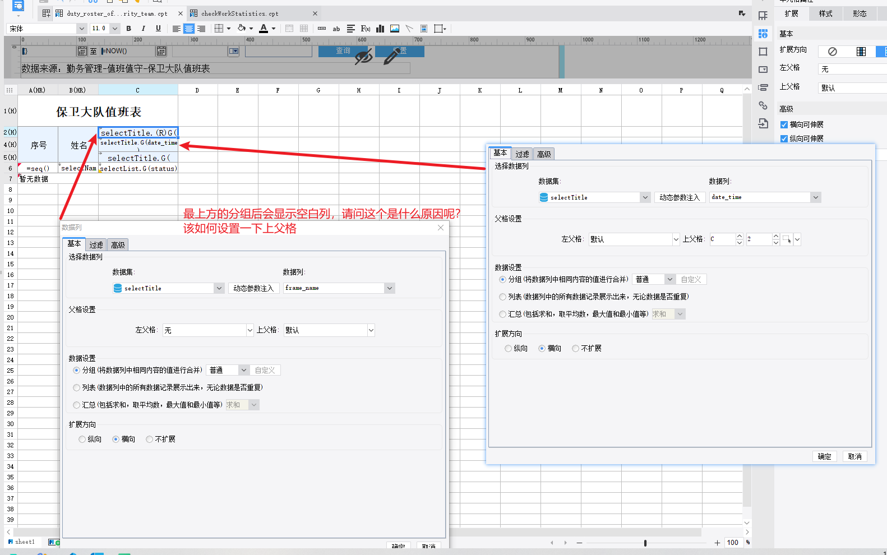Viewport: 887px width, 555px height.
Task: Open the calendar picker beside NOW() field
Action: 161,52
